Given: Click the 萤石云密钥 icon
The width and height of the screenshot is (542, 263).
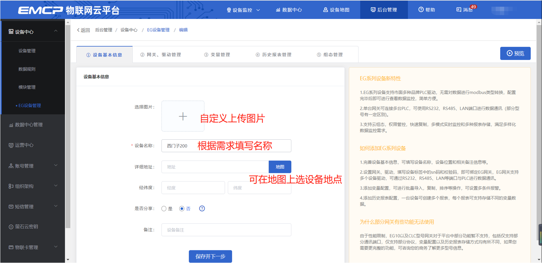Looking at the screenshot, I should (x=11, y=227).
